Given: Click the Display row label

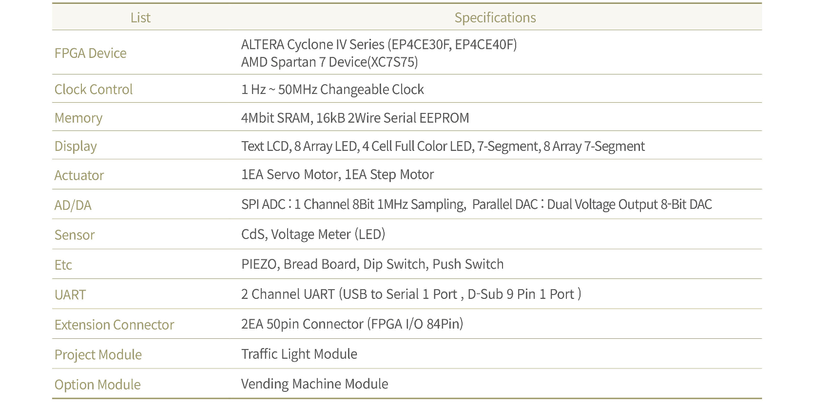Looking at the screenshot, I should tap(76, 146).
